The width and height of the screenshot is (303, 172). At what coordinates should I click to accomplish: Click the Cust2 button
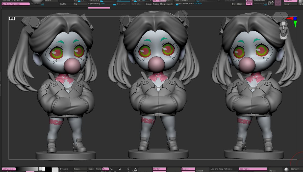(x=99, y=169)
